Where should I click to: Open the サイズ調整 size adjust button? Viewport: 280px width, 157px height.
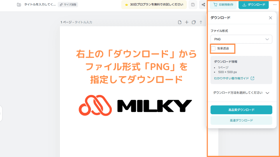pyautogui.click(x=68, y=5)
